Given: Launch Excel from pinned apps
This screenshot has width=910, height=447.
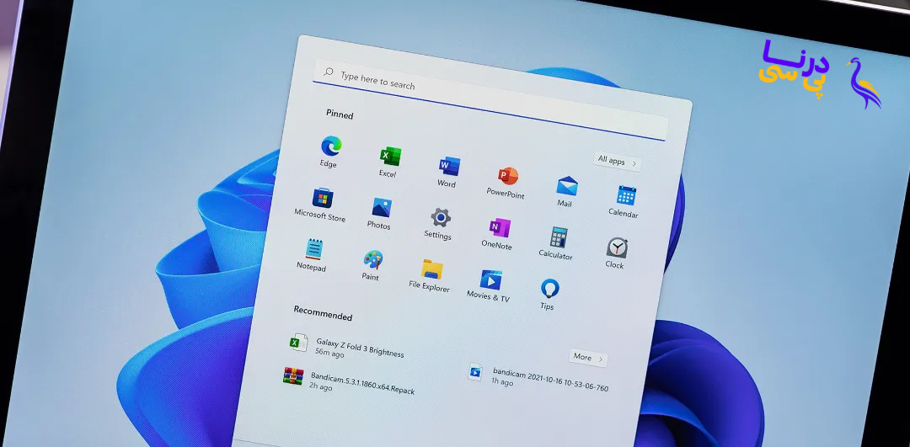Looking at the screenshot, I should (x=389, y=157).
